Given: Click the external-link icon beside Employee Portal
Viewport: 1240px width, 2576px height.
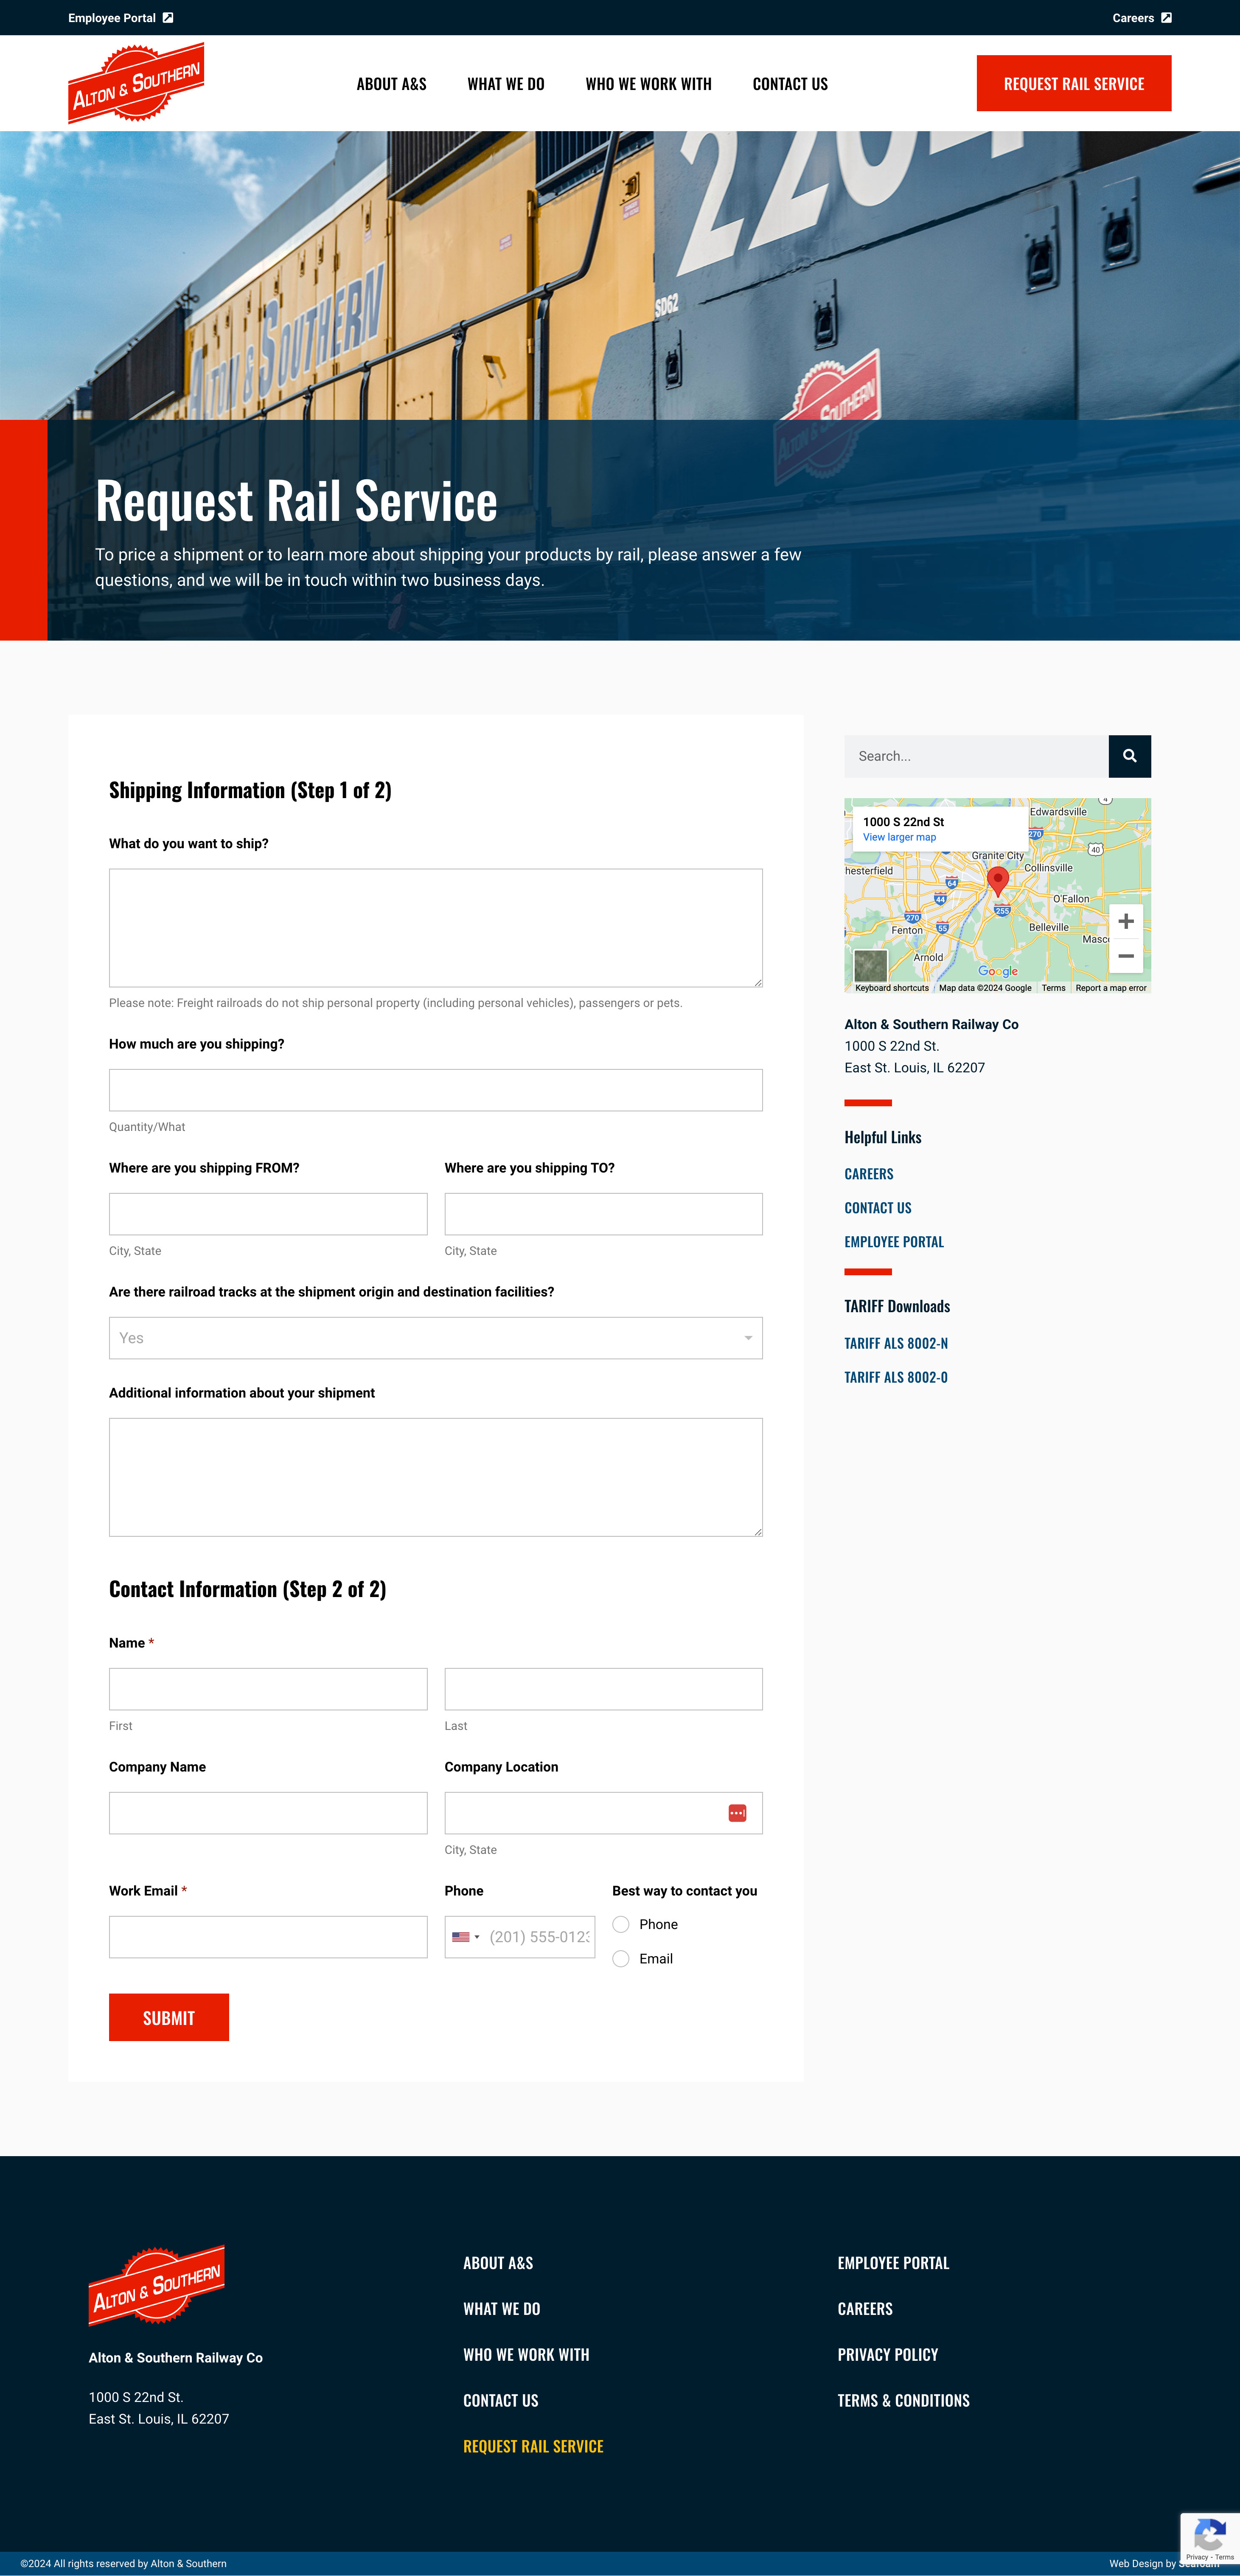Looking at the screenshot, I should (168, 18).
